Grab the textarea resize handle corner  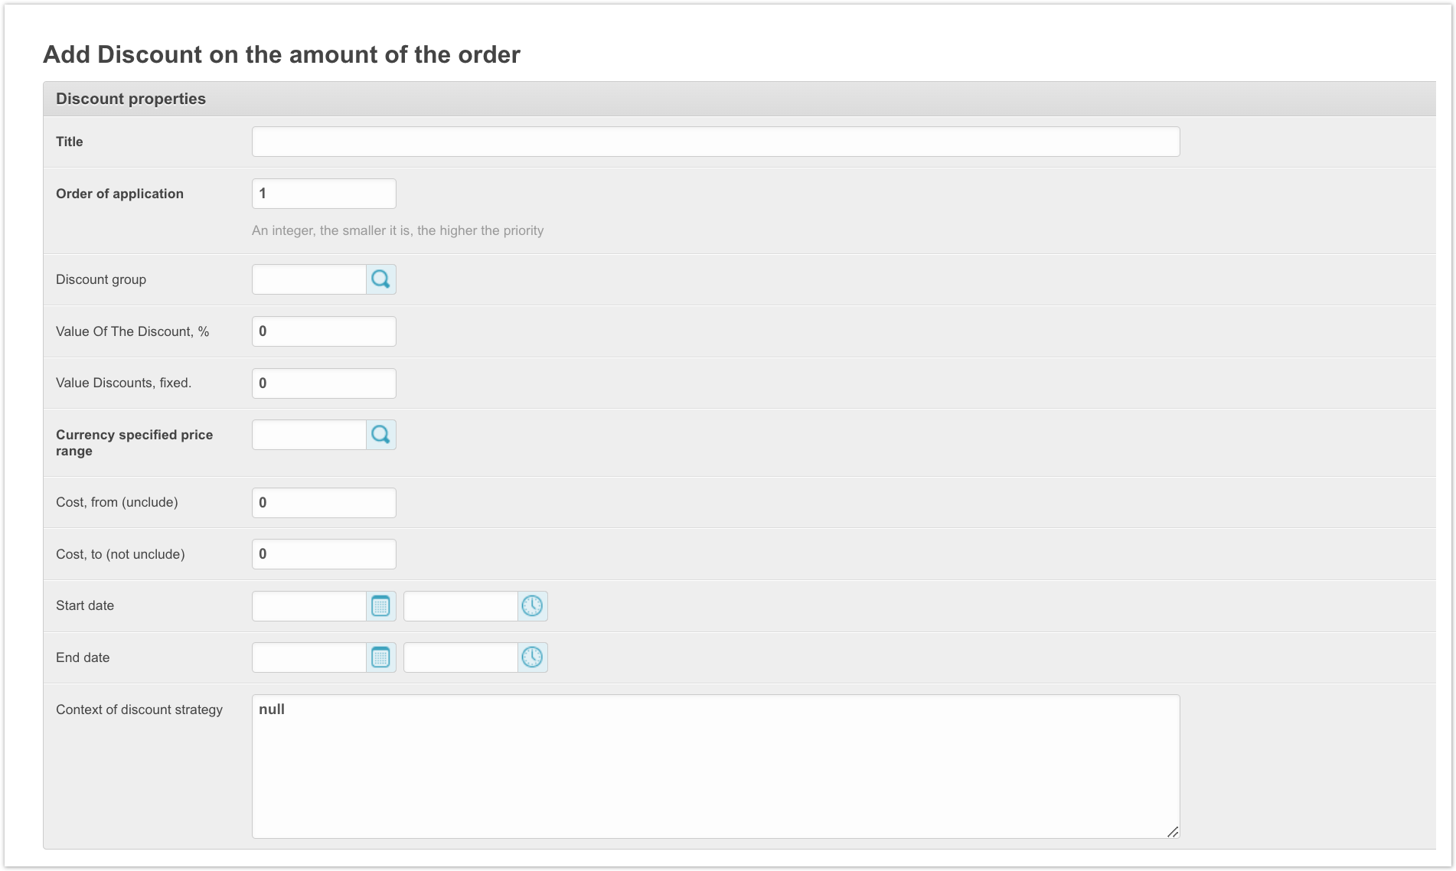1173,832
